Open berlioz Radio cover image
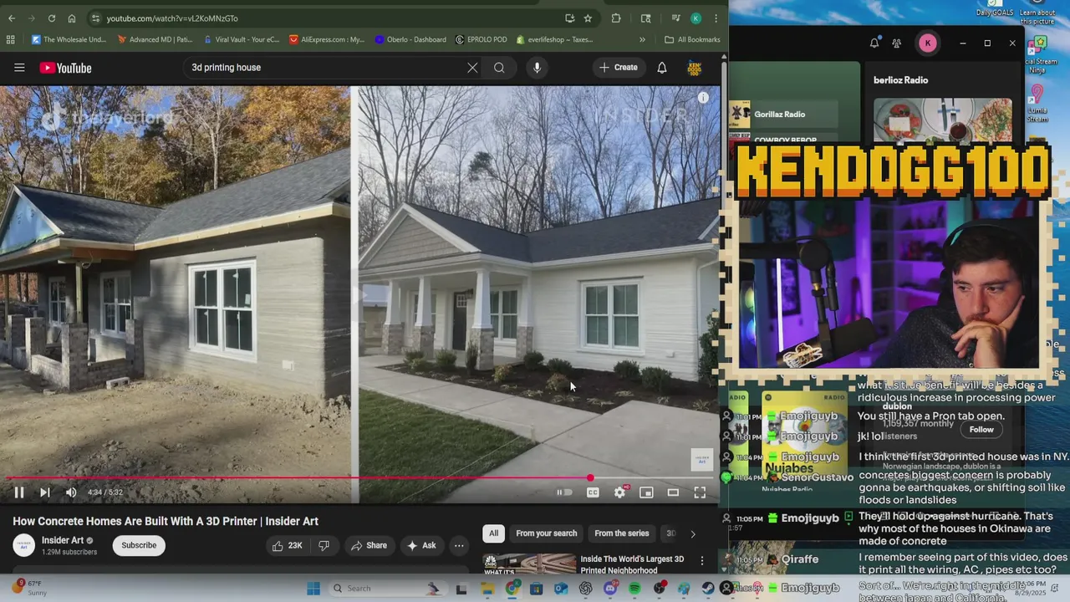This screenshot has height=602, width=1070. (x=942, y=121)
